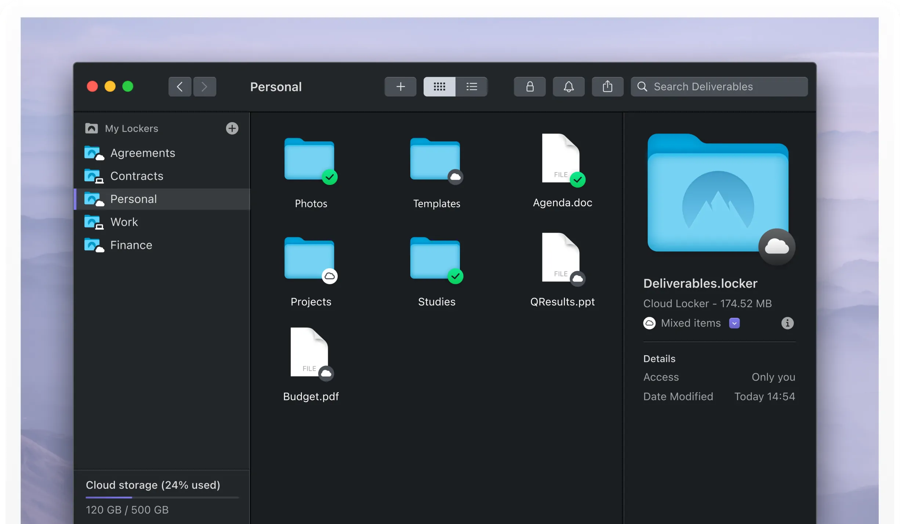Click the My Lockers home icon

click(x=91, y=128)
